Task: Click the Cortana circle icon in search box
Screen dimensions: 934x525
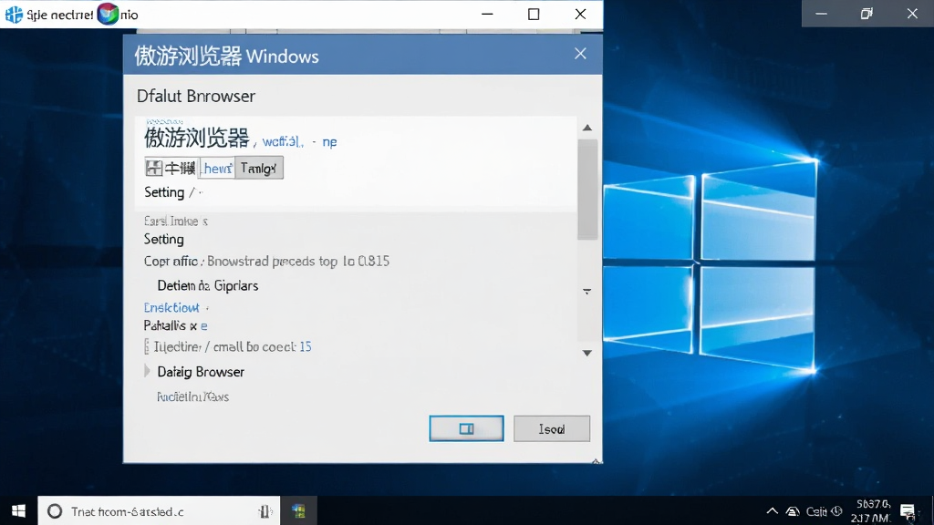Action: click(x=55, y=511)
